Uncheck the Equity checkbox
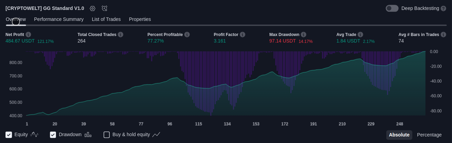This screenshot has width=452, height=143. (x=9, y=135)
